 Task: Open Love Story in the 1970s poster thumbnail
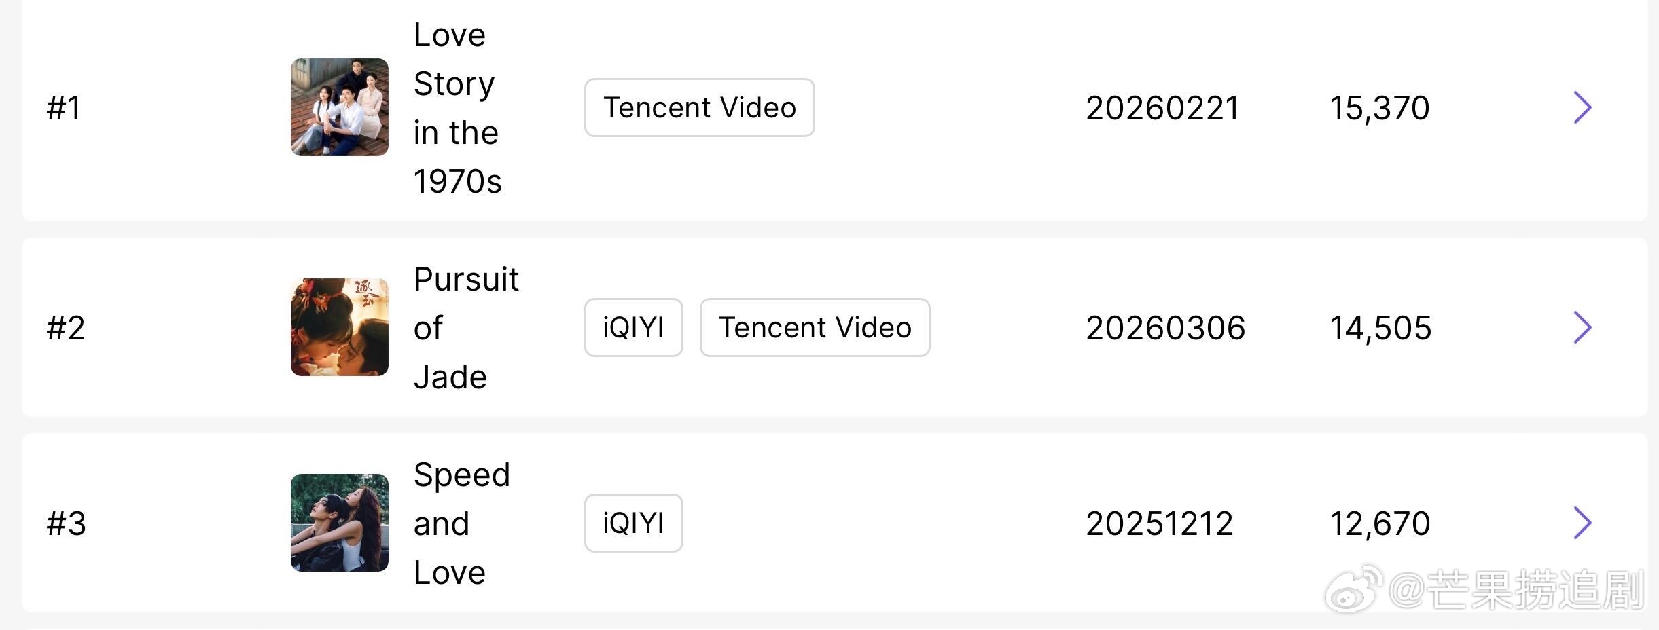(340, 107)
